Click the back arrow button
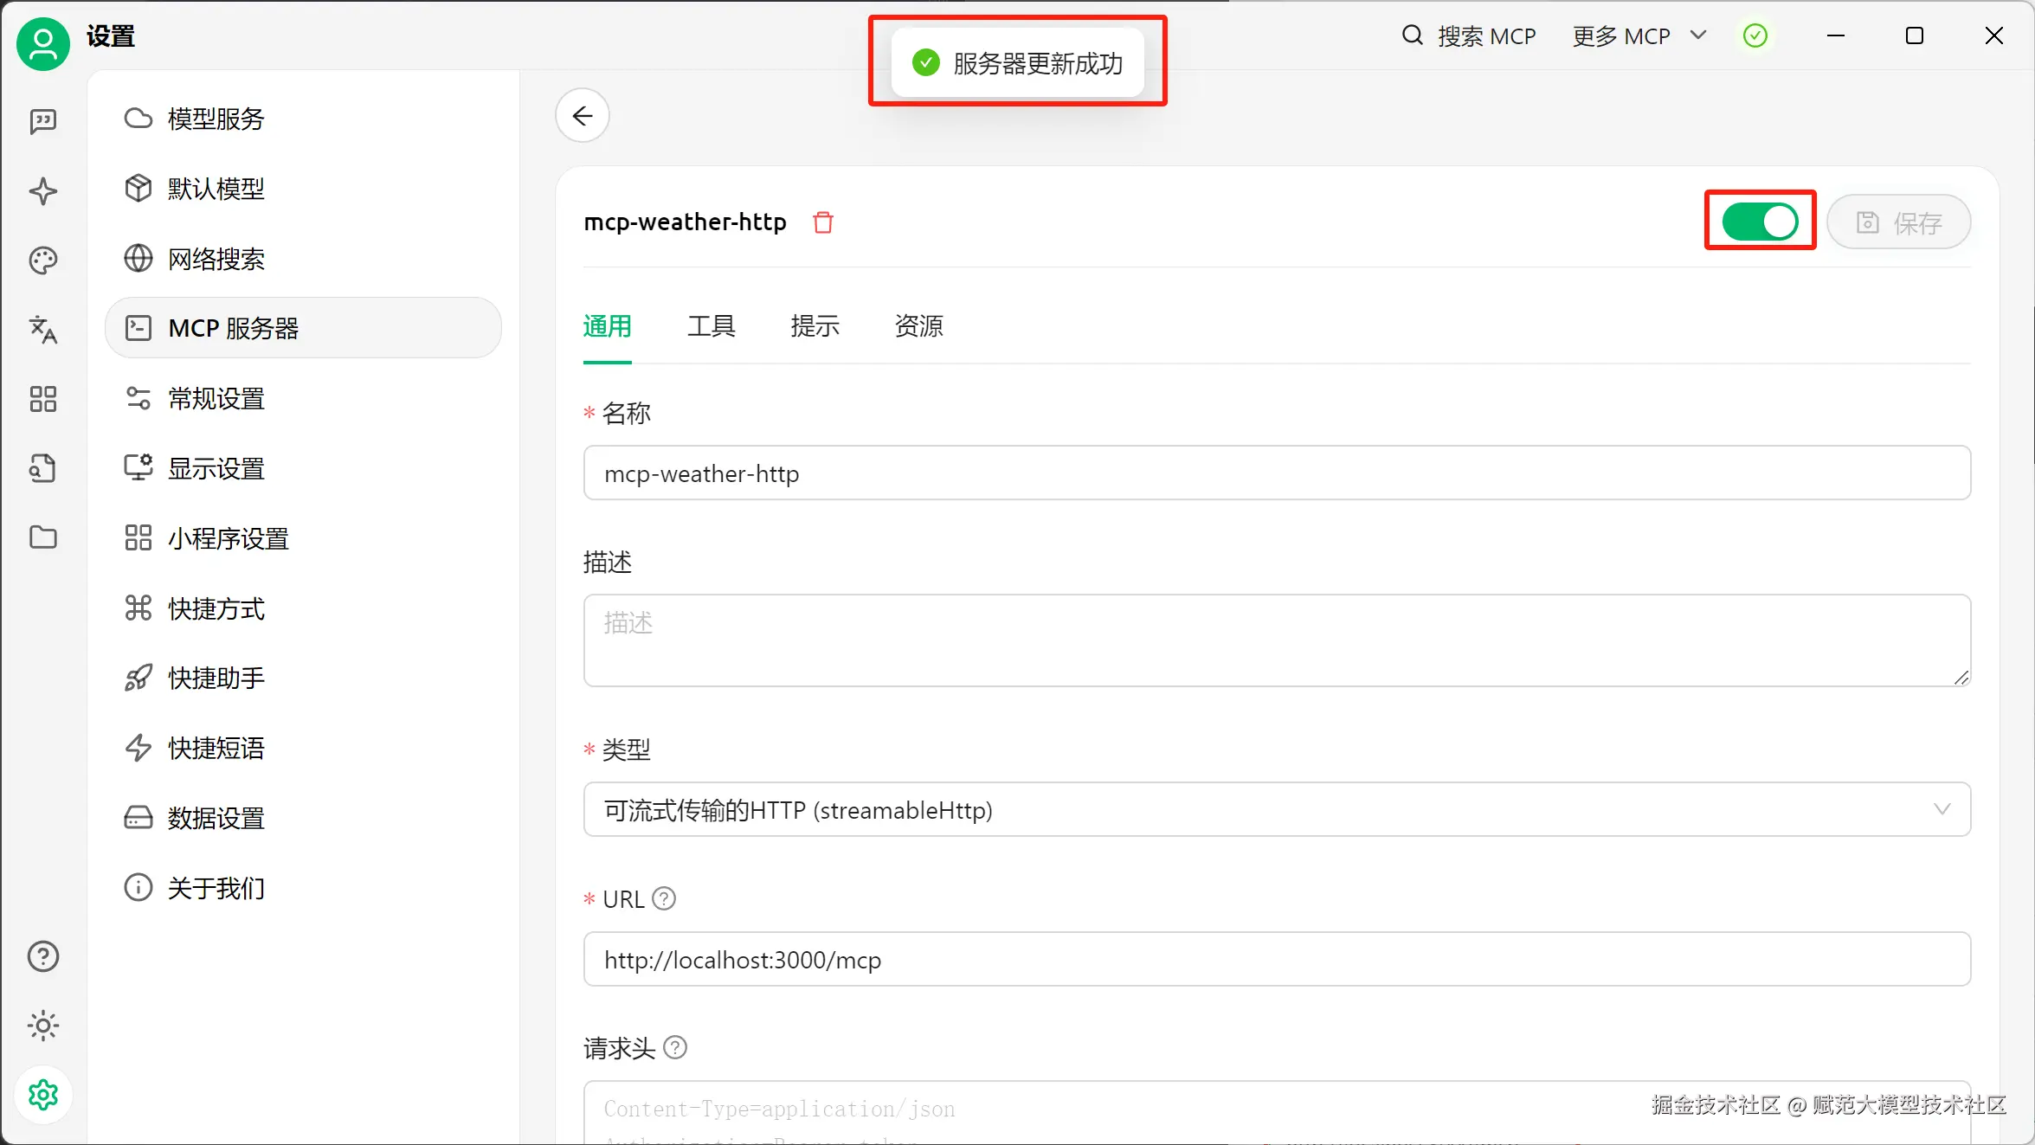 click(x=583, y=116)
